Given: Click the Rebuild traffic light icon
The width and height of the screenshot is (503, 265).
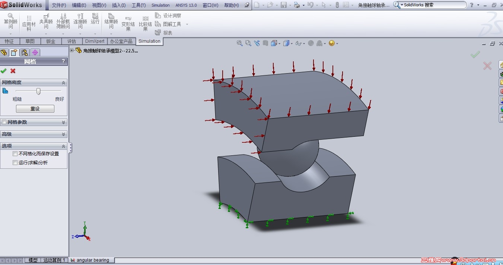Looking at the screenshot, I should [x=337, y=5].
